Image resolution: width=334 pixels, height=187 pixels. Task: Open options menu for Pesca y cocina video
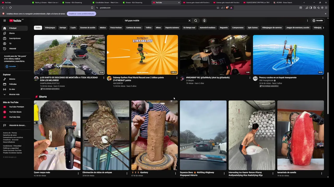point(323,78)
